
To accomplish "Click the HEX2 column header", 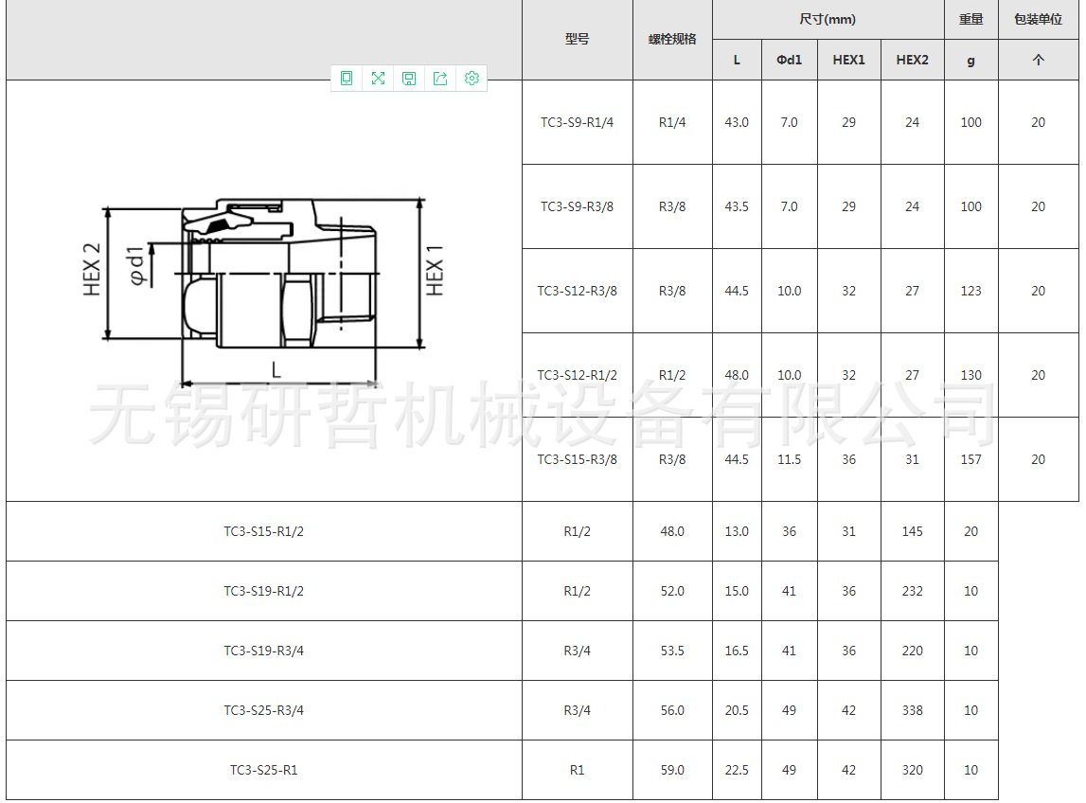I will click(912, 60).
